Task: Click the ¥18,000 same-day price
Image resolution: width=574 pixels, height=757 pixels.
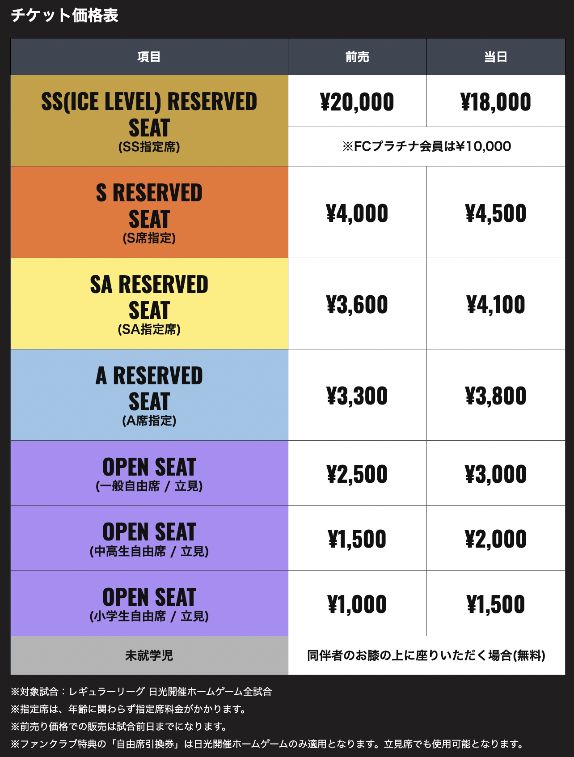Action: [496, 102]
